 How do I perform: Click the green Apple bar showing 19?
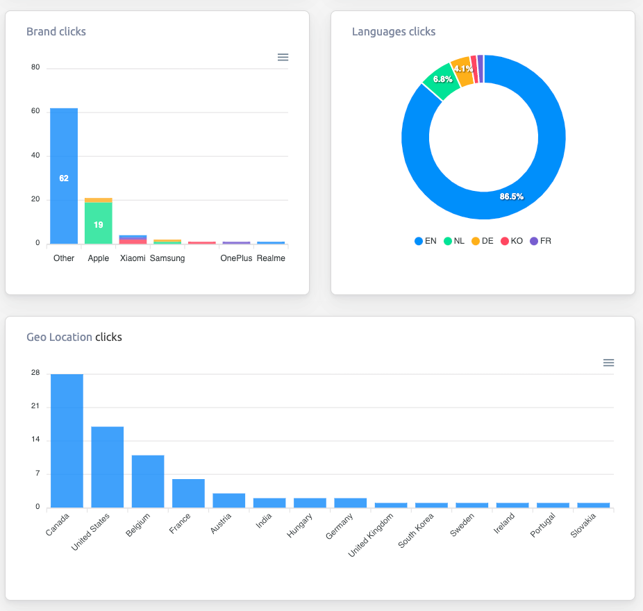pyautogui.click(x=99, y=222)
